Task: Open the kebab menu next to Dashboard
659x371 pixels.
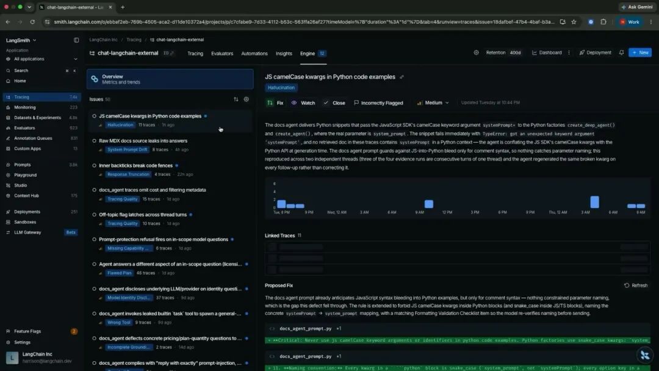Action: point(569,52)
